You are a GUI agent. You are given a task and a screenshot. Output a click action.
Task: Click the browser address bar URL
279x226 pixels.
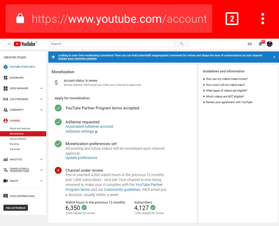click(119, 19)
